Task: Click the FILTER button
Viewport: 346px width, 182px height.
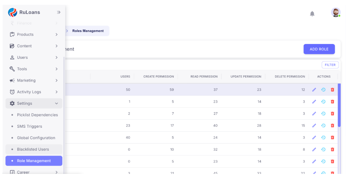Action: tap(330, 65)
